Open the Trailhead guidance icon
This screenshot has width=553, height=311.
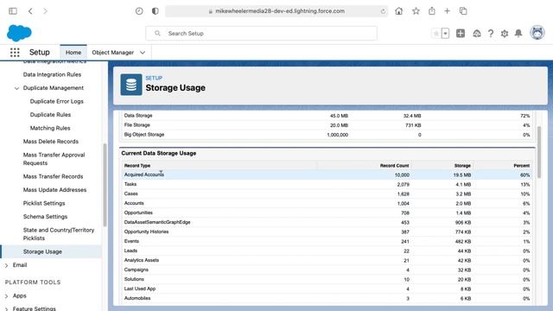coord(477,34)
